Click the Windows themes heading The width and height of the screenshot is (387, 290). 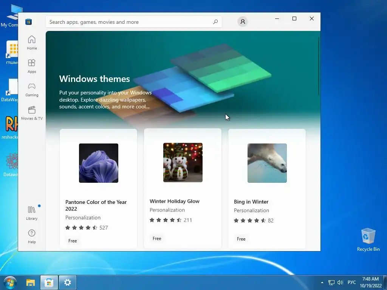(x=94, y=79)
